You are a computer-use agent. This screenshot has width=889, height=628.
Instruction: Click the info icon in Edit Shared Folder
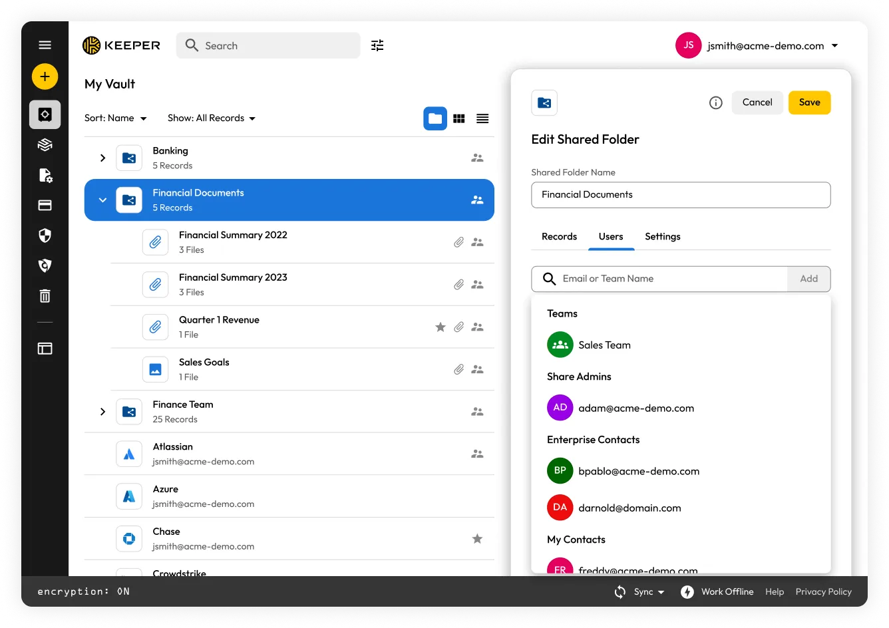pos(716,102)
